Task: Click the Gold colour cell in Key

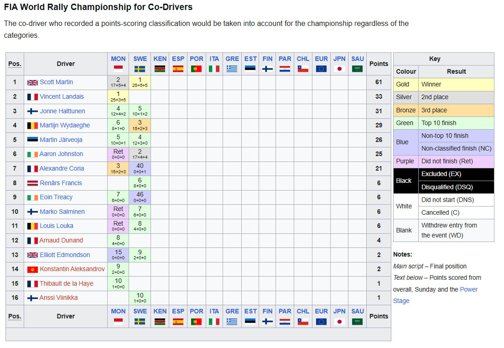Action: click(405, 85)
